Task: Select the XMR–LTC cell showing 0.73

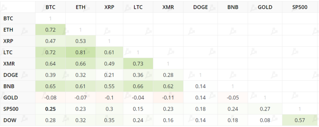Action: pos(138,64)
